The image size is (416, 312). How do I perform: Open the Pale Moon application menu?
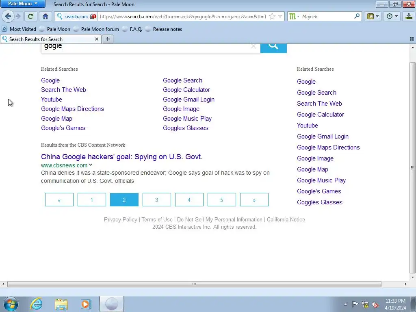(x=23, y=4)
